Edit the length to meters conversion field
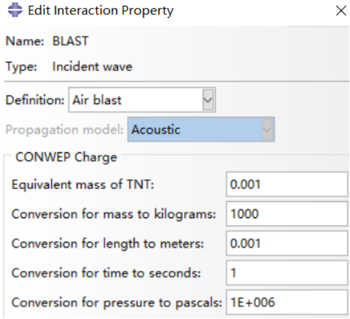The width and height of the screenshot is (350, 319). point(287,243)
